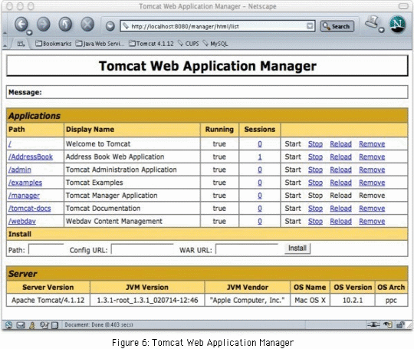Click the Stop loading toolbar button
Viewport: 414px width, 349px height.
[87, 25]
